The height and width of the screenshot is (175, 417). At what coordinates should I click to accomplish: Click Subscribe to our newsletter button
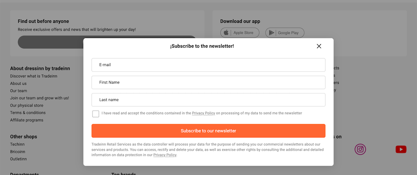pyautogui.click(x=208, y=131)
